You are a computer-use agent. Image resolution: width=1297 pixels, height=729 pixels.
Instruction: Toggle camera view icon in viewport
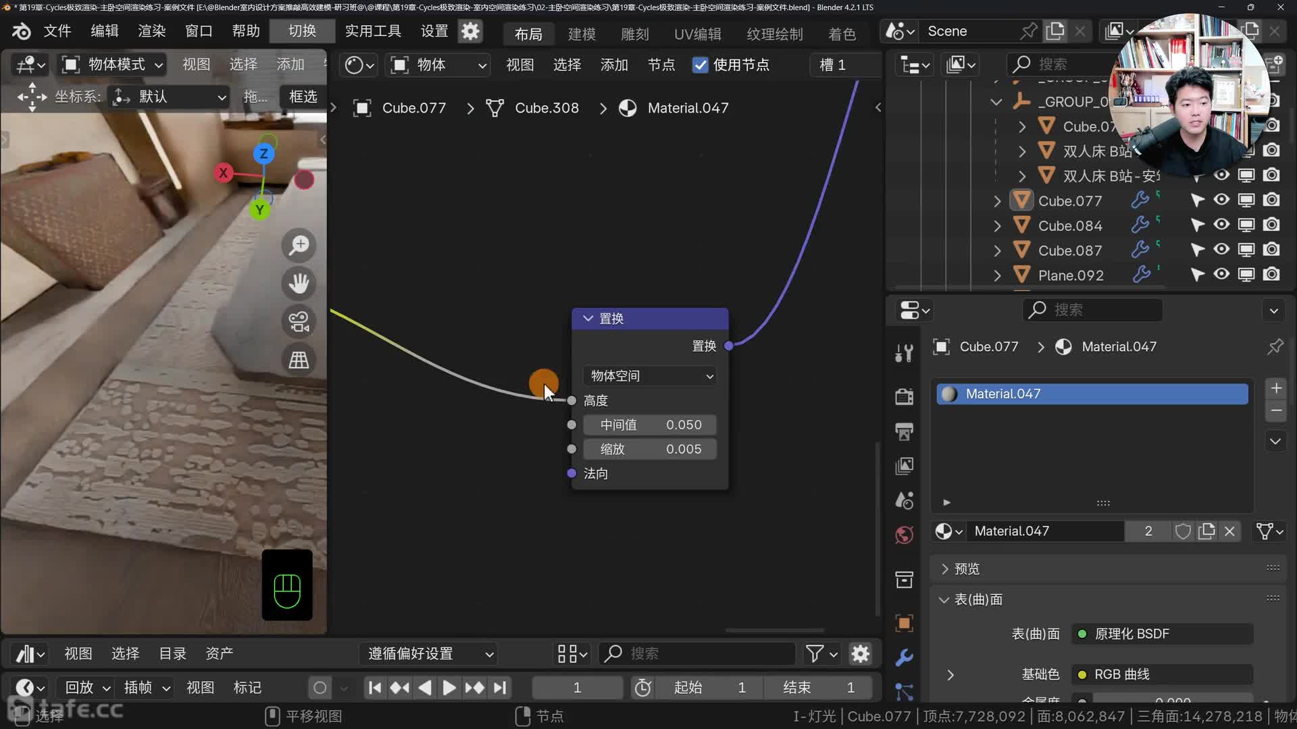tap(299, 321)
